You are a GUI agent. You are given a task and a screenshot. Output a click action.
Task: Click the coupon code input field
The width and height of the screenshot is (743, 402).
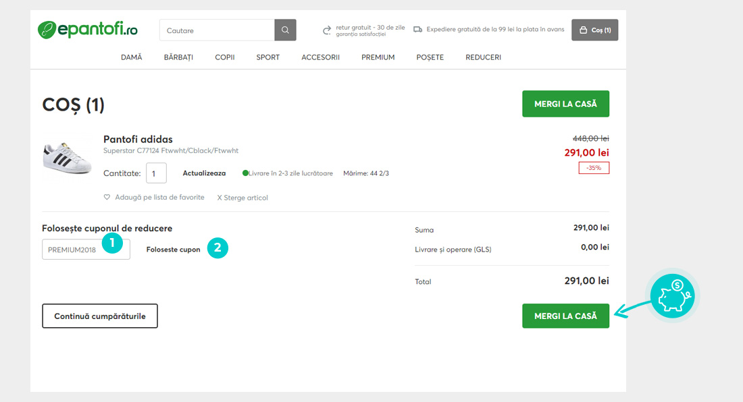pyautogui.click(x=86, y=250)
